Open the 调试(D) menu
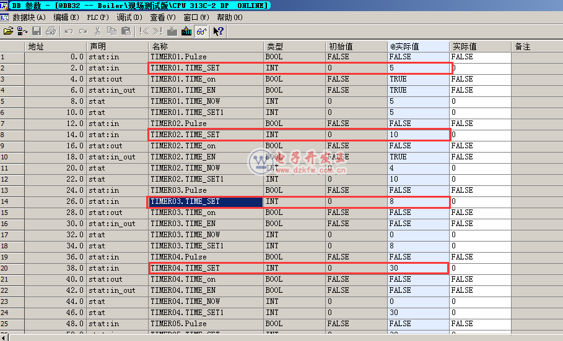This screenshot has height=341, width=563. click(129, 17)
